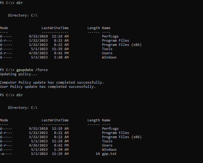Click the Name column header above gpp.txt listing
The height and width of the screenshot is (163, 203).
click(x=106, y=120)
